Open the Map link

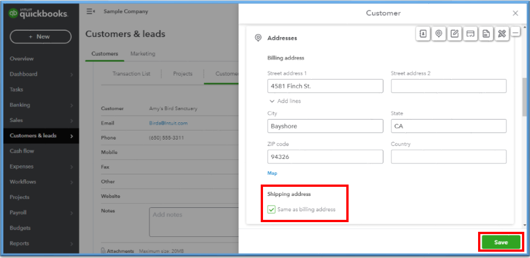click(x=272, y=173)
